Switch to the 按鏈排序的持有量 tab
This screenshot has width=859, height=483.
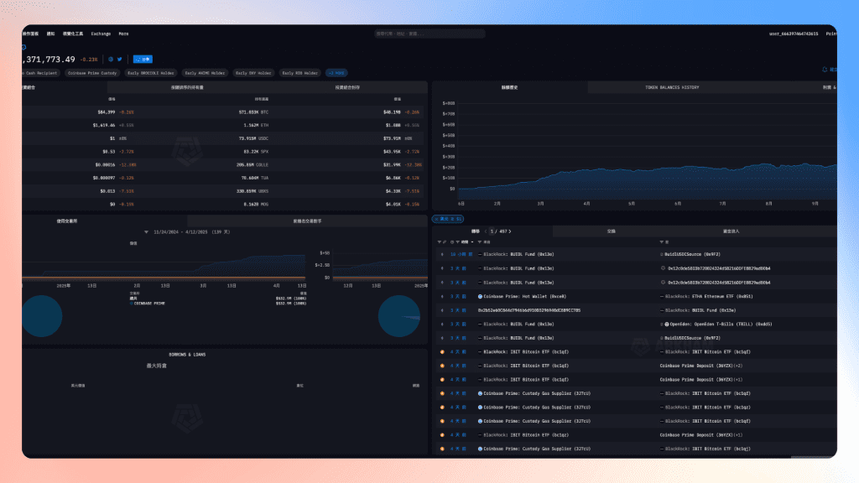[x=187, y=87]
